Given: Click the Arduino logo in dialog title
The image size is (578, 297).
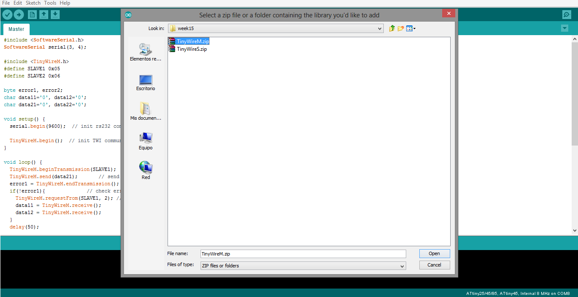Looking at the screenshot, I should click(x=128, y=15).
